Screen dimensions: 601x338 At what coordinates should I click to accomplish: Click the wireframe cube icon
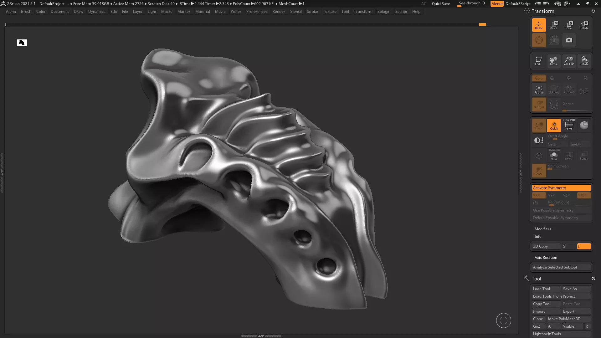point(539,156)
